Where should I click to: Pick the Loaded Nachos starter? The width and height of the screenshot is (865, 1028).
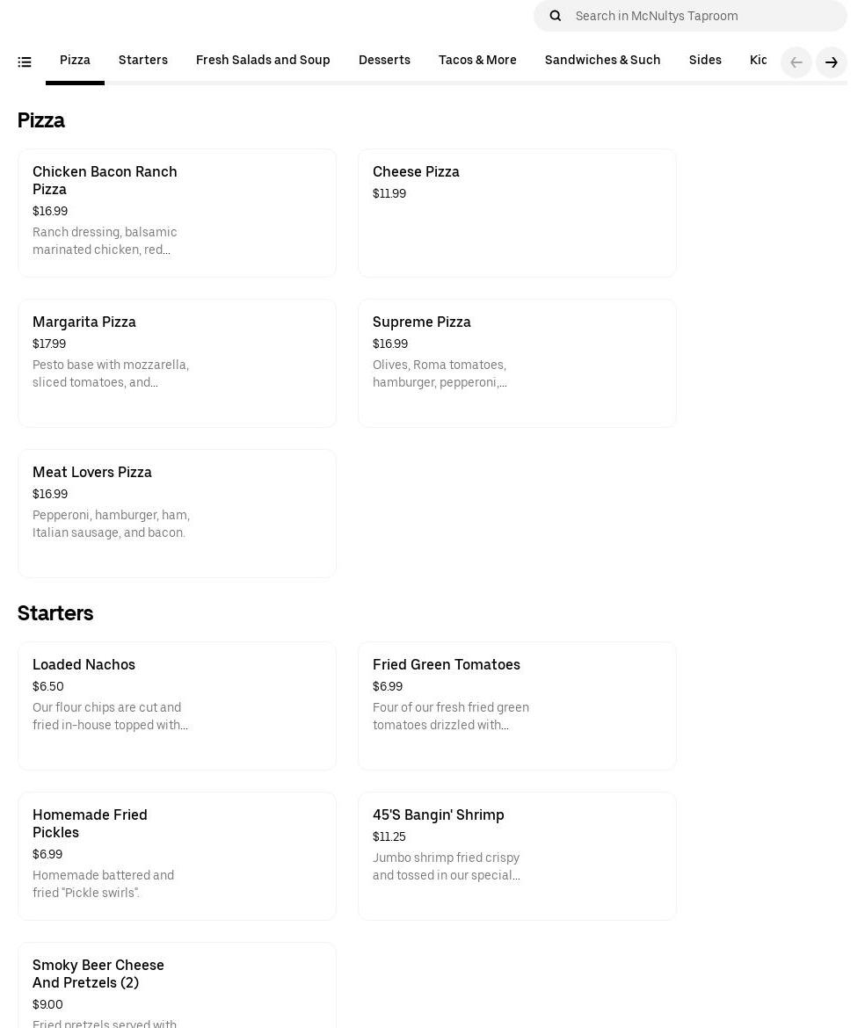[x=177, y=706]
